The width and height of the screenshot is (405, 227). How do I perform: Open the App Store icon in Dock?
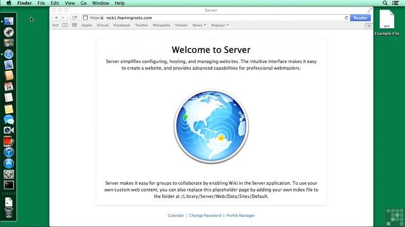(x=9, y=163)
